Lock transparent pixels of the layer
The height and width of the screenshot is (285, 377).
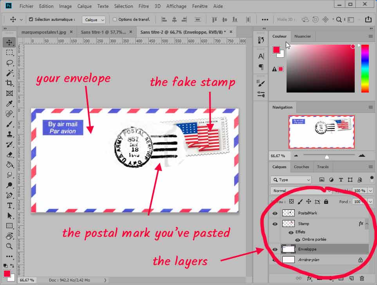tap(291, 201)
